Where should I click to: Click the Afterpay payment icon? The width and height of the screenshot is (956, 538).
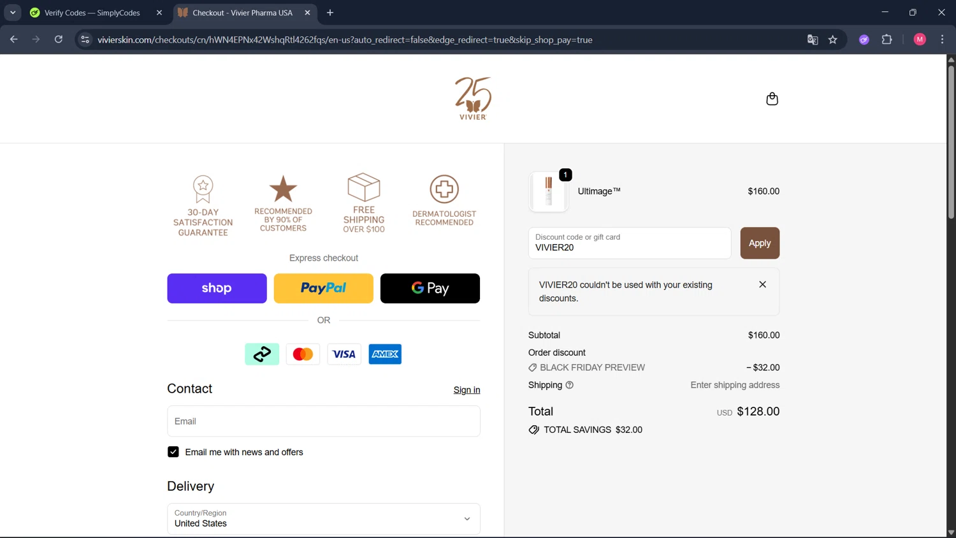coord(262,354)
